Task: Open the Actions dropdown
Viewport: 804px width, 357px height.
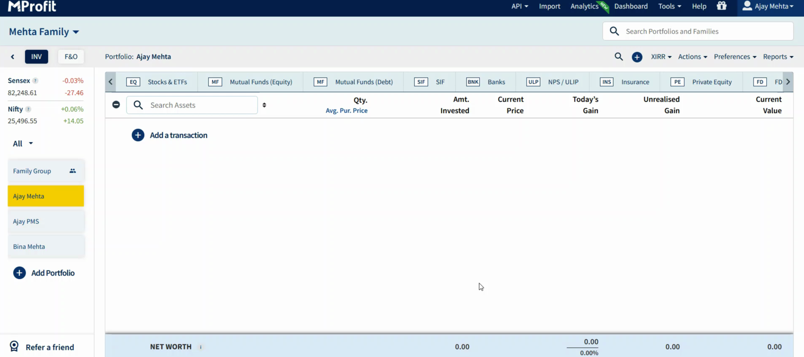Action: [693, 57]
